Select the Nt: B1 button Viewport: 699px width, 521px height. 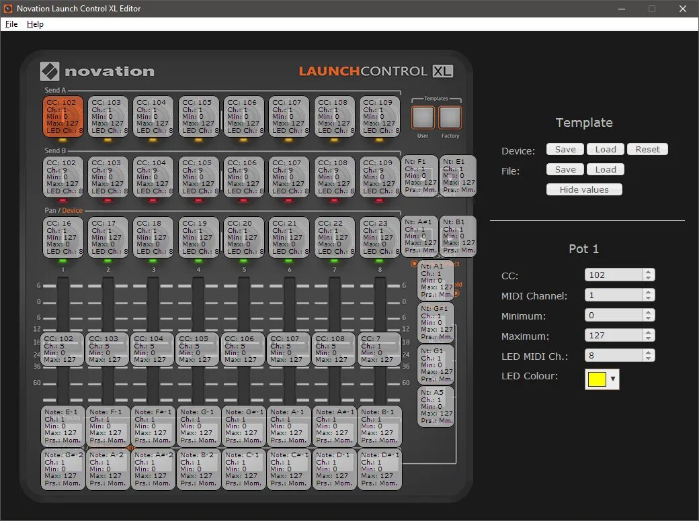pos(458,236)
